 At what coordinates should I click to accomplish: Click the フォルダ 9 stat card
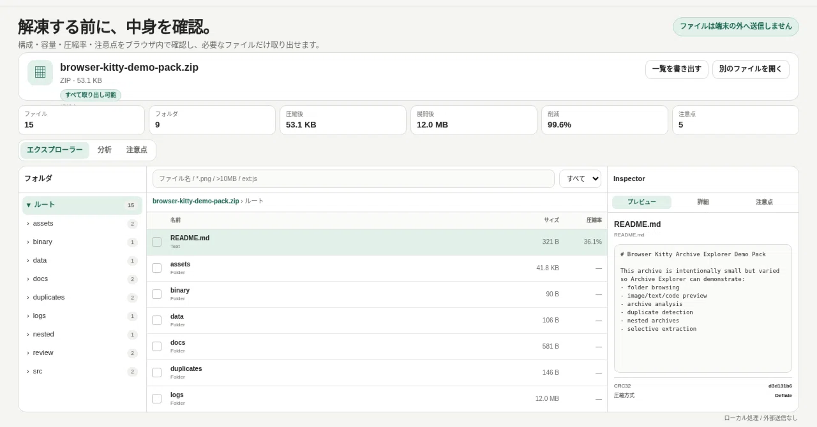[213, 120]
